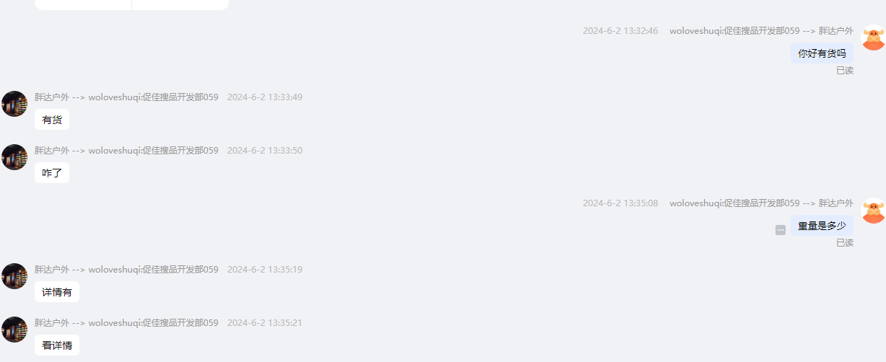The width and height of the screenshot is (886, 362).
Task: Click the timestamp 2024-6-2 13:35:21
Action: [265, 323]
